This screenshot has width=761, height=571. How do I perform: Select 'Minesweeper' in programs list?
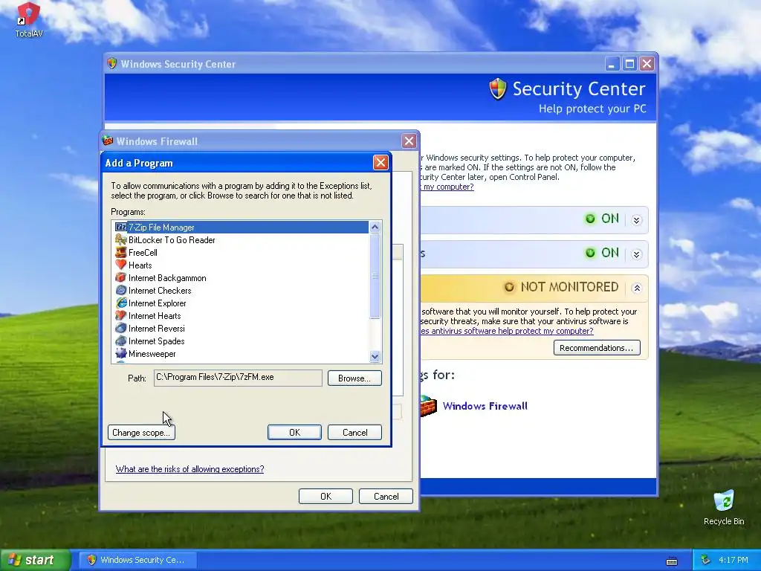(152, 353)
